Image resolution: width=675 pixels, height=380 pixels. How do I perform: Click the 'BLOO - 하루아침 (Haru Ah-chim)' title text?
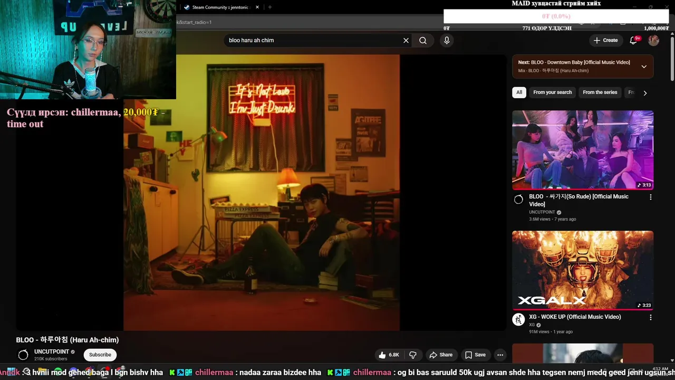pos(67,340)
